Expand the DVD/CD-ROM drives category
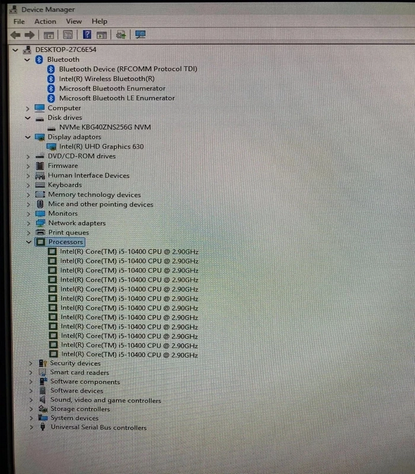Image resolution: width=415 pixels, height=474 pixels. click(x=28, y=156)
